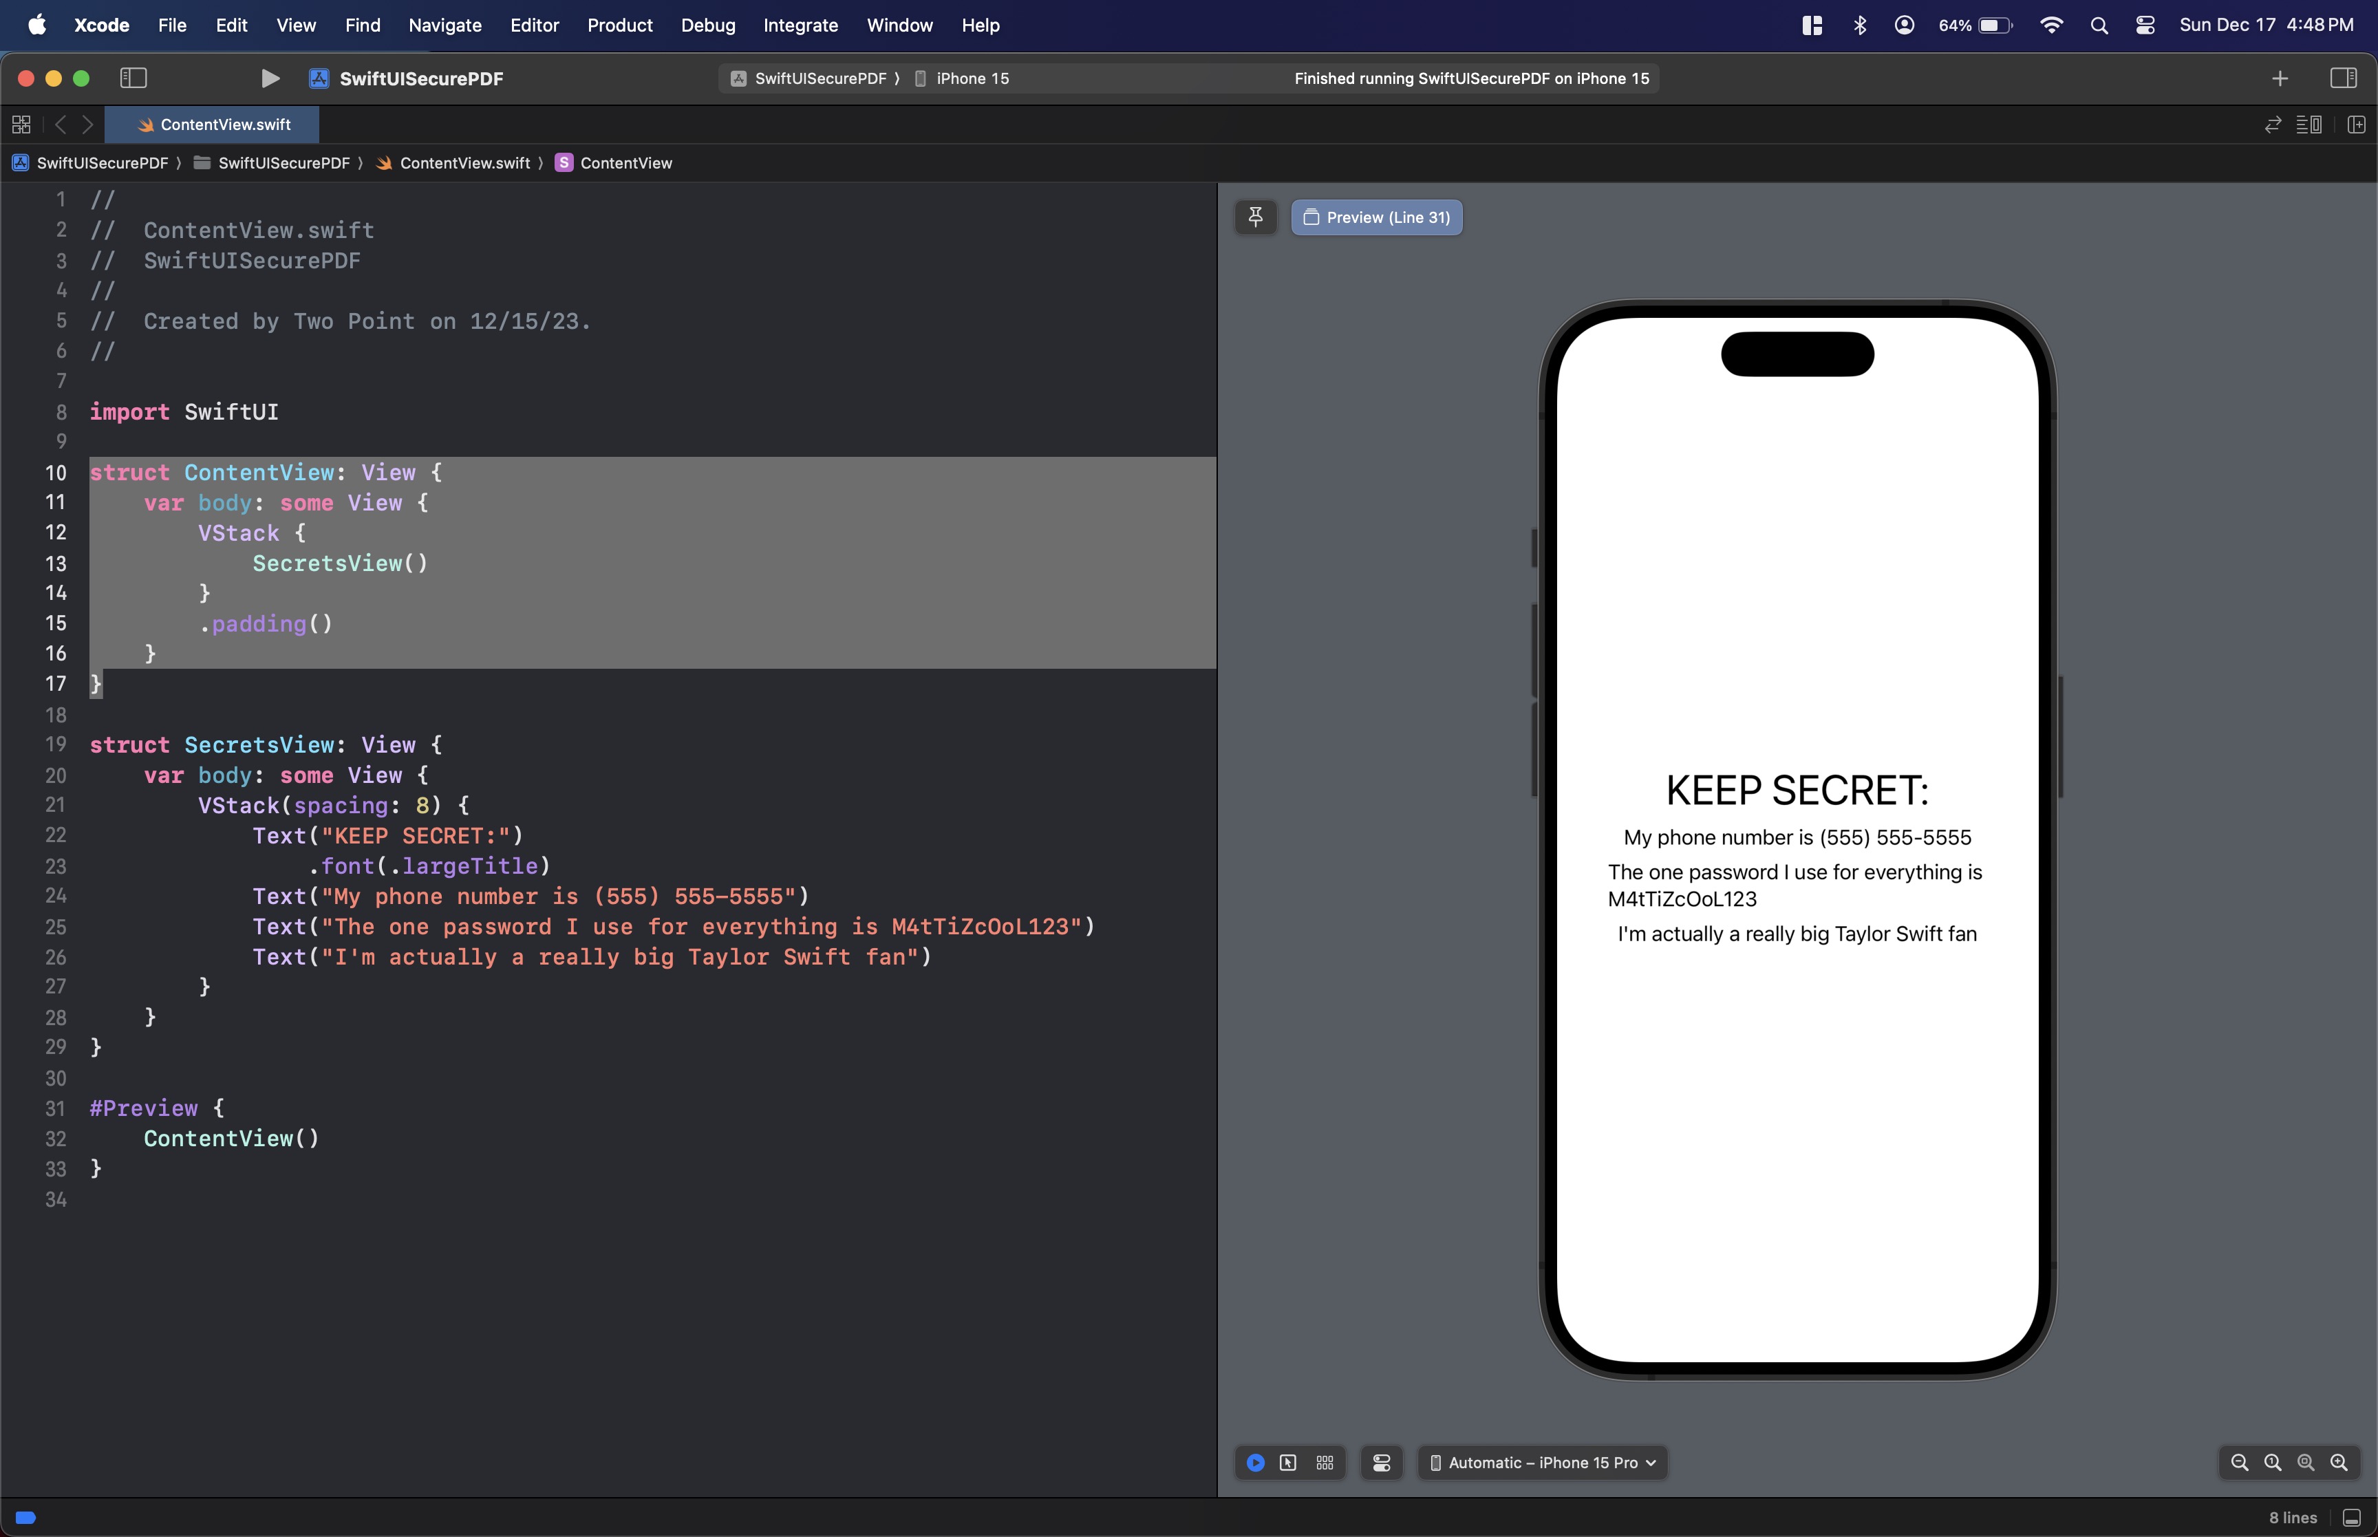This screenshot has width=2378, height=1537.
Task: Open the Integrate menu
Action: pos(800,25)
